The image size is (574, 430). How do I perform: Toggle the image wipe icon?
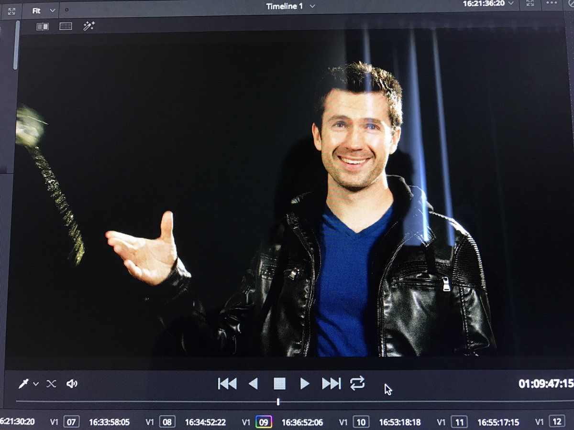pos(43,26)
